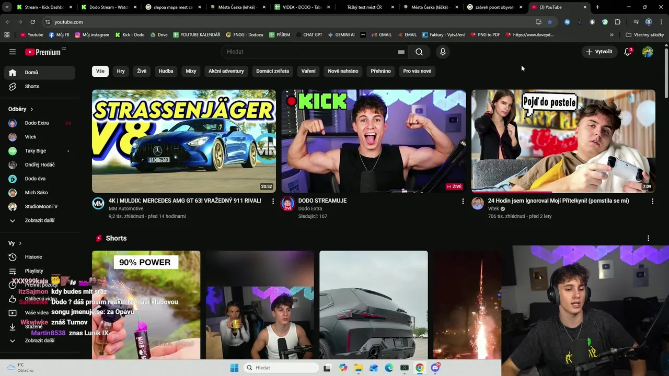
Task: Select the Živě filter chip
Action: tap(142, 71)
